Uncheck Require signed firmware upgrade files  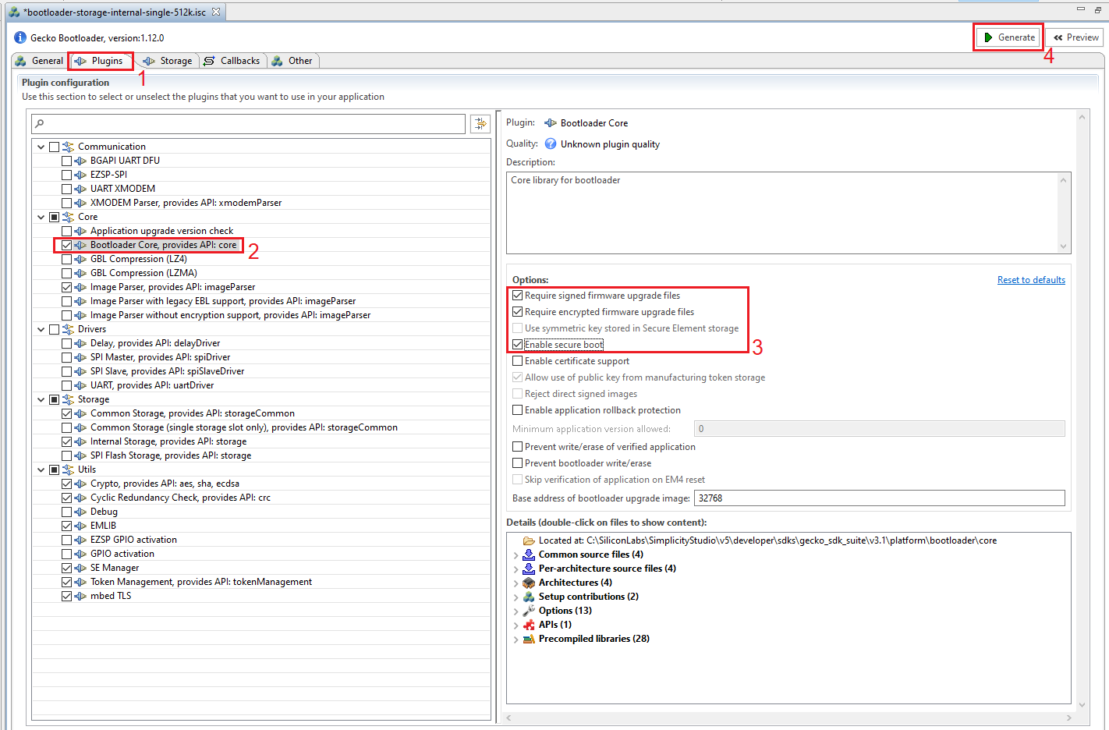[x=517, y=295]
